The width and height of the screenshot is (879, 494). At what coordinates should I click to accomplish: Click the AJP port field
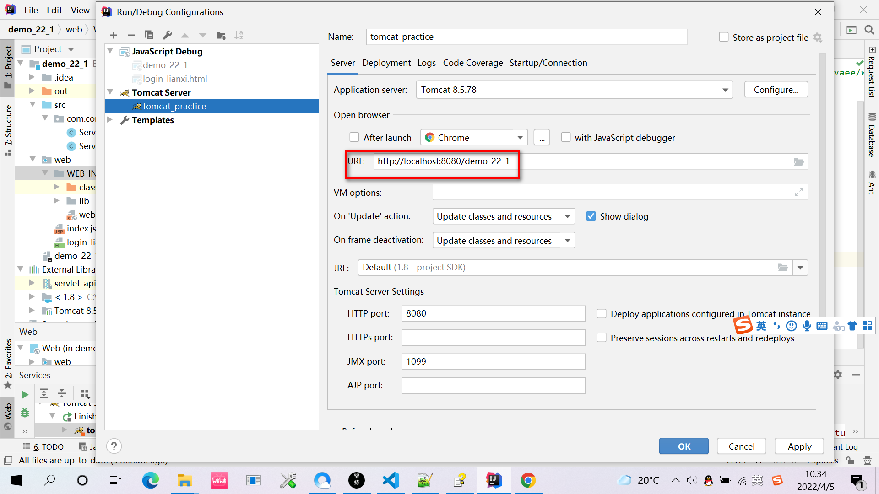pyautogui.click(x=494, y=385)
